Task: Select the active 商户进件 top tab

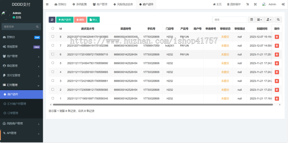Action: [x=146, y=4]
